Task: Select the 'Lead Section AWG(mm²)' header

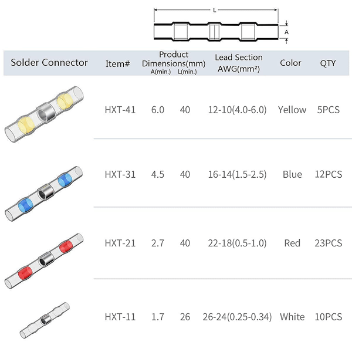Action: (x=239, y=63)
